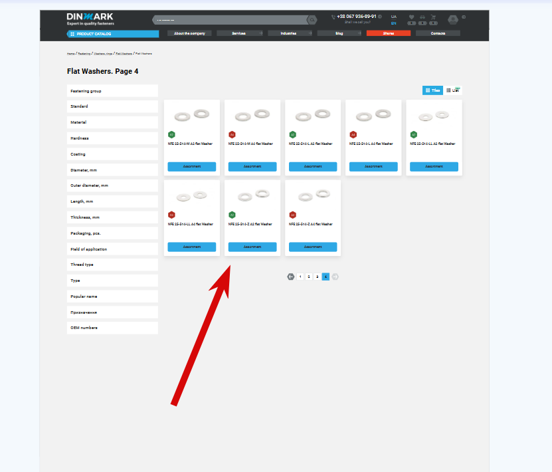Click A4 badge on NFE 25-514-Z A4 washer
The image size is (552, 472).
[292, 215]
